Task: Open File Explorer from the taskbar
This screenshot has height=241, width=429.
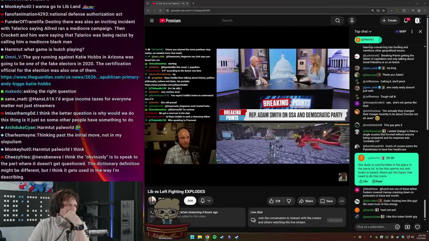Action: coord(200,237)
